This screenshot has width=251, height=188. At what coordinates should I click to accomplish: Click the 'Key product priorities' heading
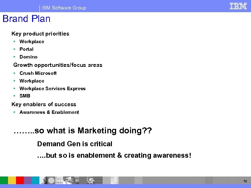(40, 34)
